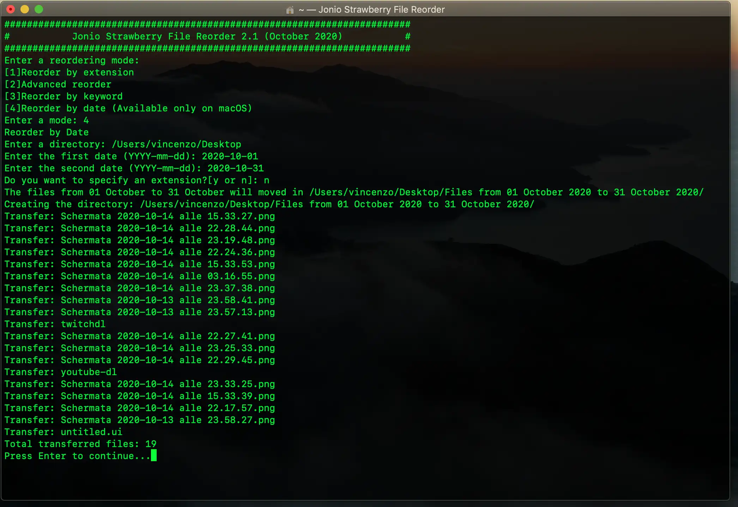Click the green cursor after 'Press Enter to continue...'
738x507 pixels.
tap(154, 456)
